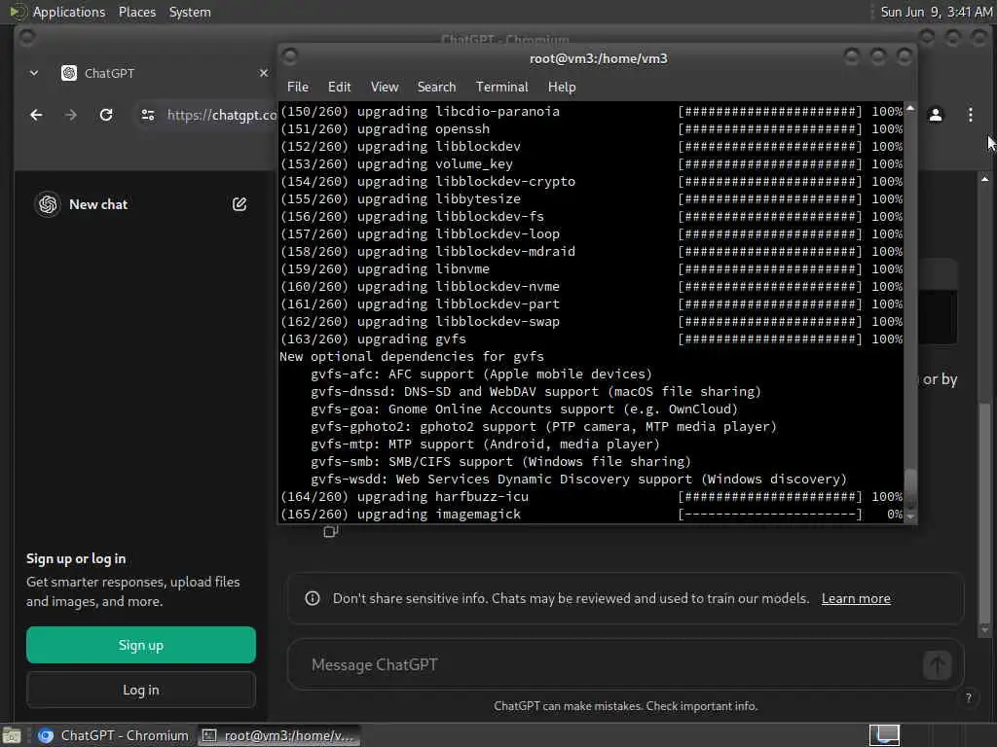Screen dimensions: 997x747
Task: Click the date and time clock in the panel
Action: click(936, 12)
